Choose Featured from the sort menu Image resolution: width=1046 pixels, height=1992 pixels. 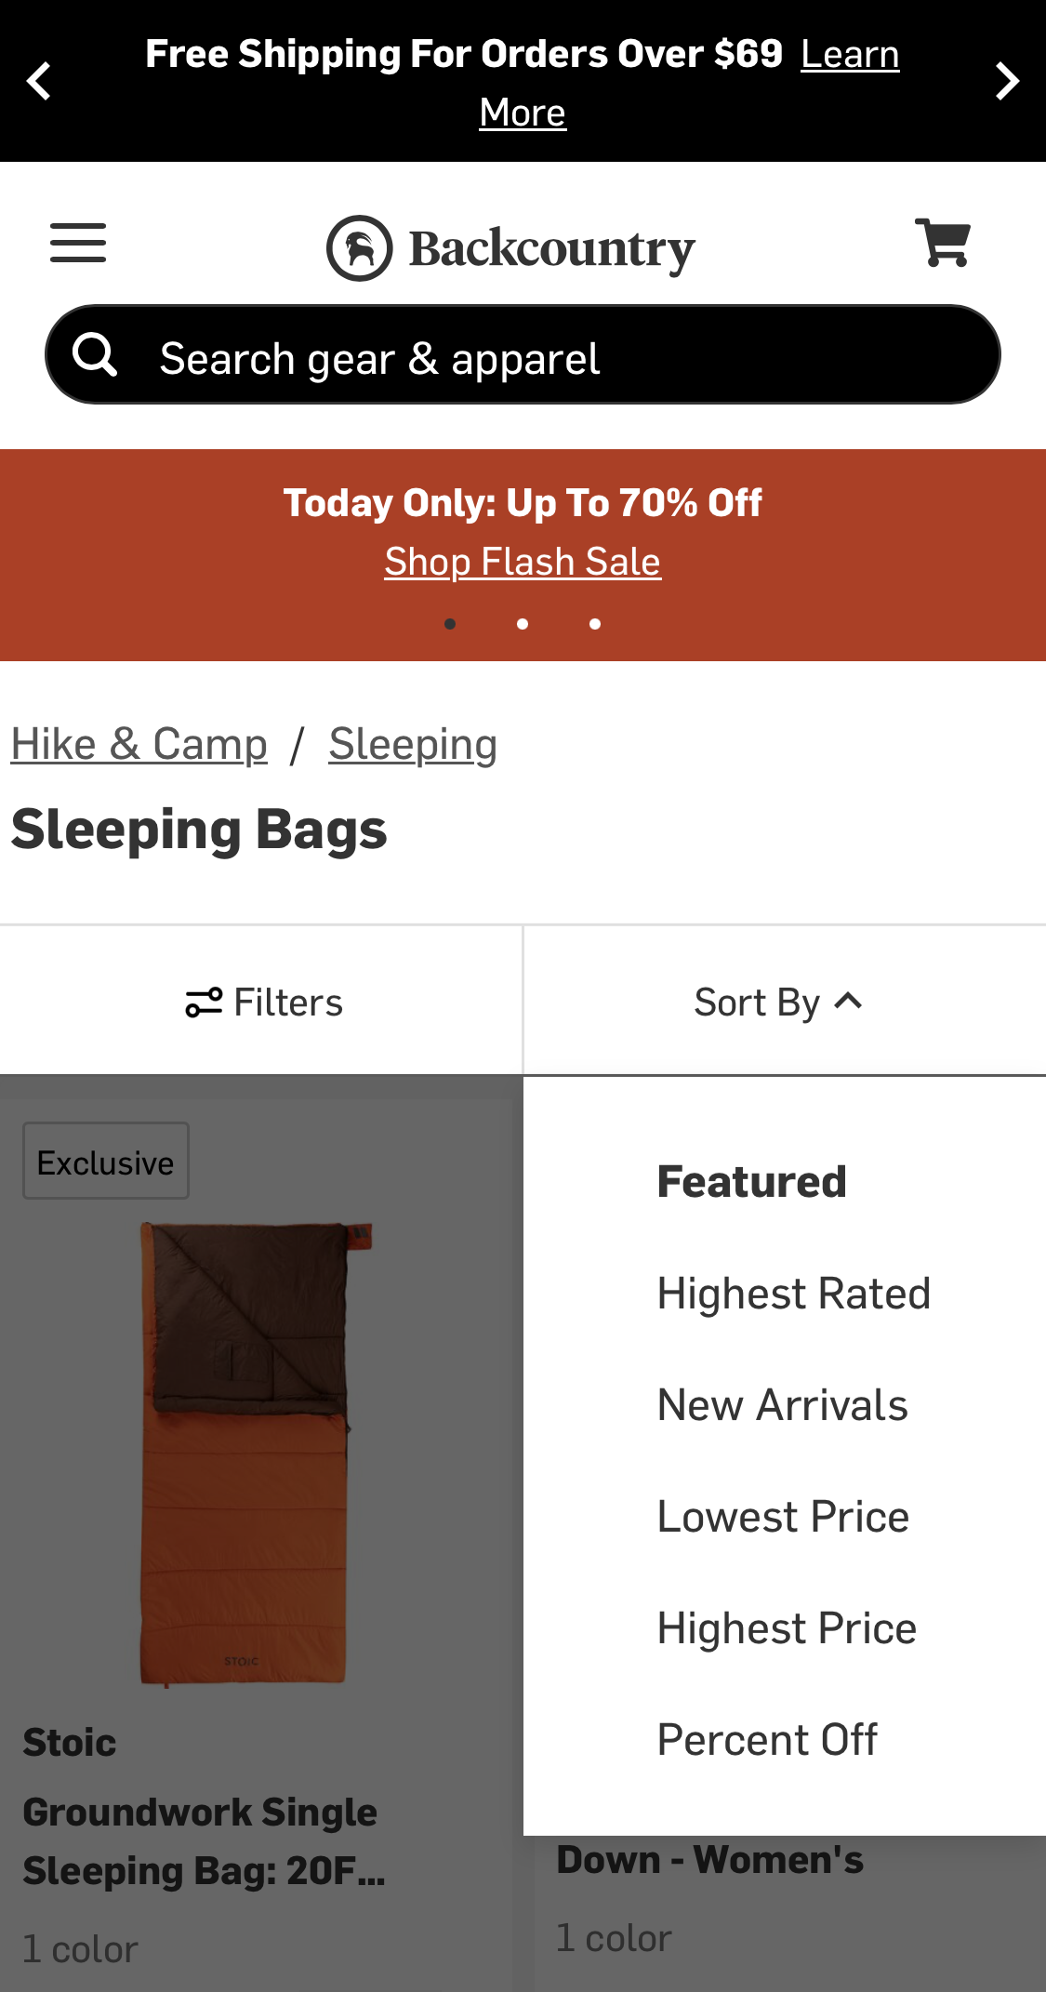[x=750, y=1181]
